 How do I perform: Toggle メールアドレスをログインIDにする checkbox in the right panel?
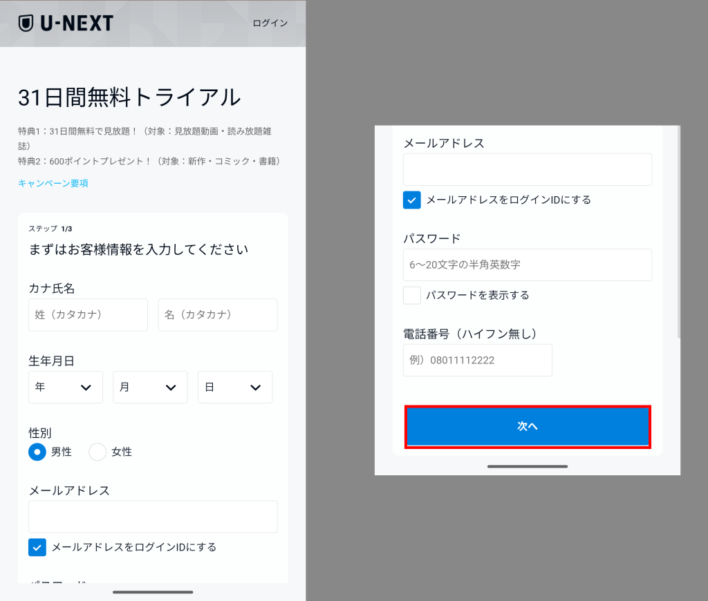tap(412, 200)
